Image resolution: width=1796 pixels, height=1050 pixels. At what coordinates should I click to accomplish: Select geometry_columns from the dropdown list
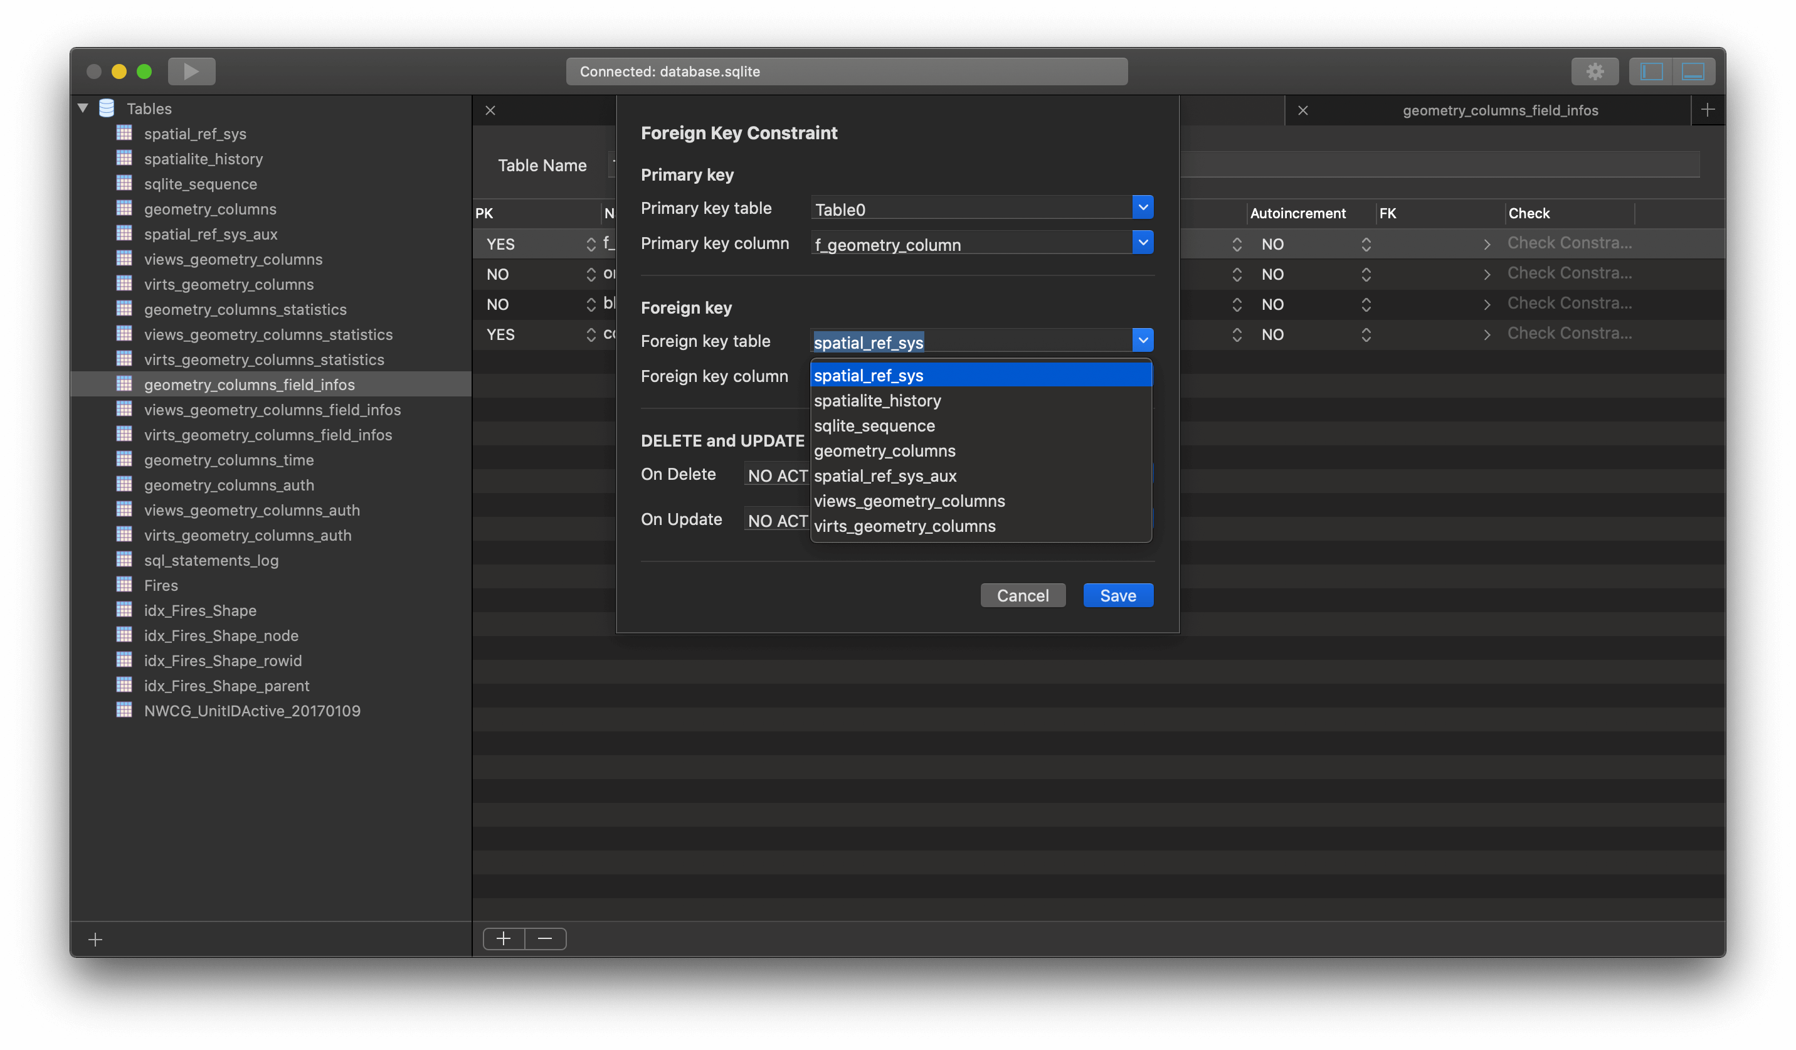point(884,451)
